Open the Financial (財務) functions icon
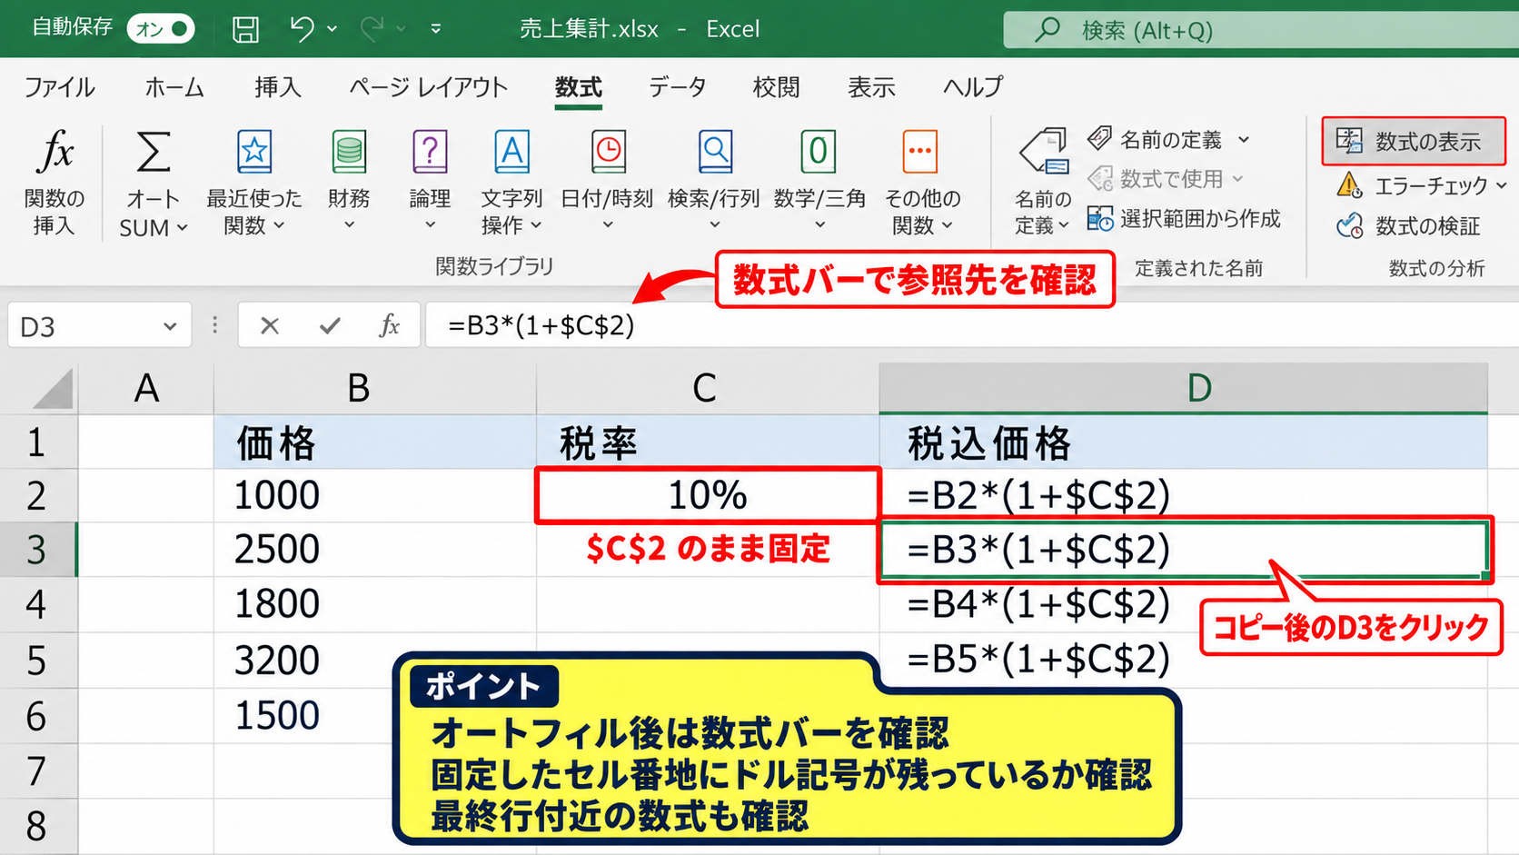Image resolution: width=1519 pixels, height=855 pixels. [x=349, y=151]
